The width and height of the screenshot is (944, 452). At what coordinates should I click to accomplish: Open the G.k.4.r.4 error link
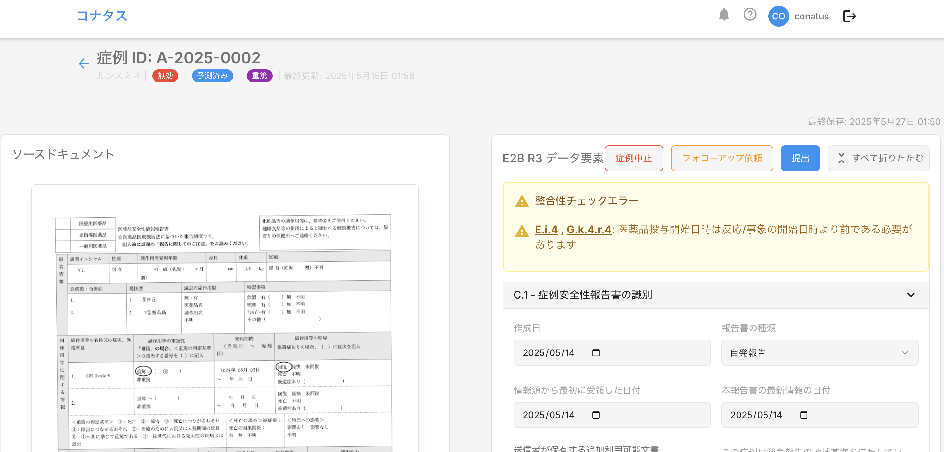coord(589,230)
